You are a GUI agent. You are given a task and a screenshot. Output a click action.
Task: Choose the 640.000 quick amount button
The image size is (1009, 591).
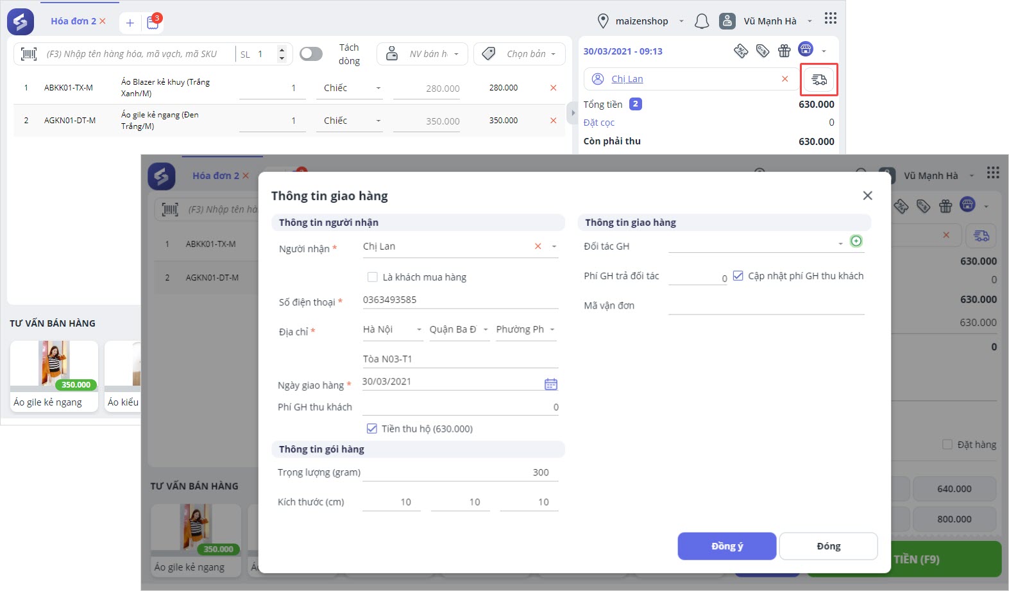tap(954, 489)
